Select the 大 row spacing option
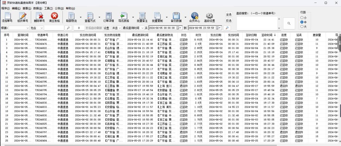 302,27
